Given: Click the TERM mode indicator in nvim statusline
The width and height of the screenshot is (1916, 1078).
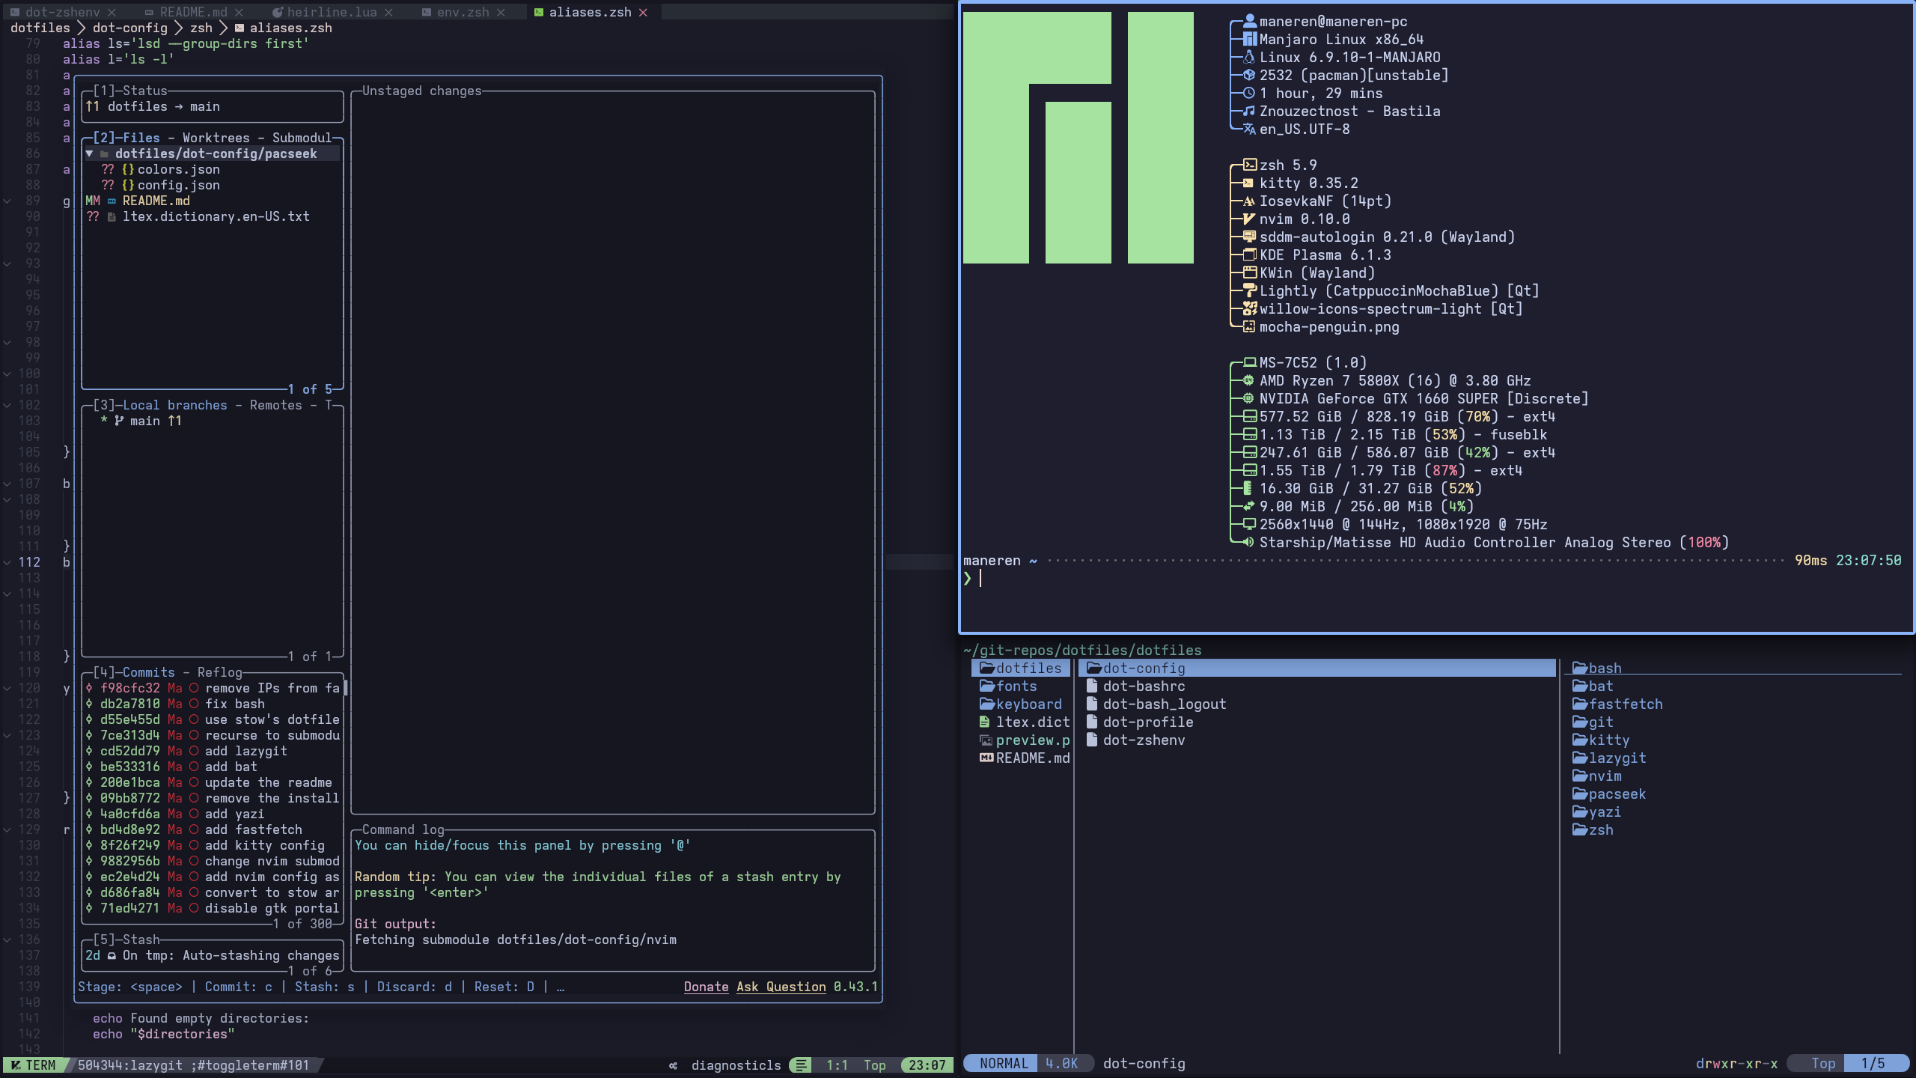Looking at the screenshot, I should coord(34,1065).
